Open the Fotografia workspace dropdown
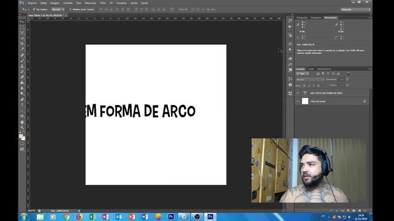The width and height of the screenshot is (394, 221). (355, 9)
